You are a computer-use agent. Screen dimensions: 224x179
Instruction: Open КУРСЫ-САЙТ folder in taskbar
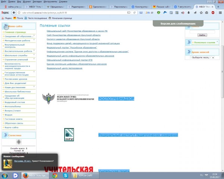(x=85, y=175)
